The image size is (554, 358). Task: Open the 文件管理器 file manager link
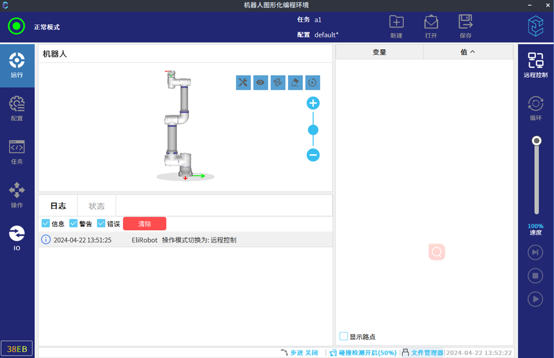click(x=427, y=353)
